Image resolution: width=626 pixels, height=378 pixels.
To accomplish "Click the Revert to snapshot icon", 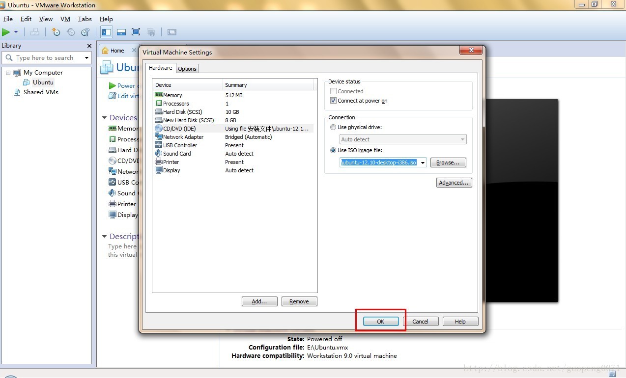I will point(71,32).
